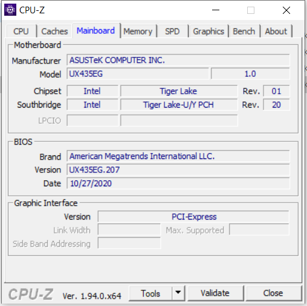Click the Tools button
Image resolution: width=307 pixels, height=306 pixels.
point(150,293)
